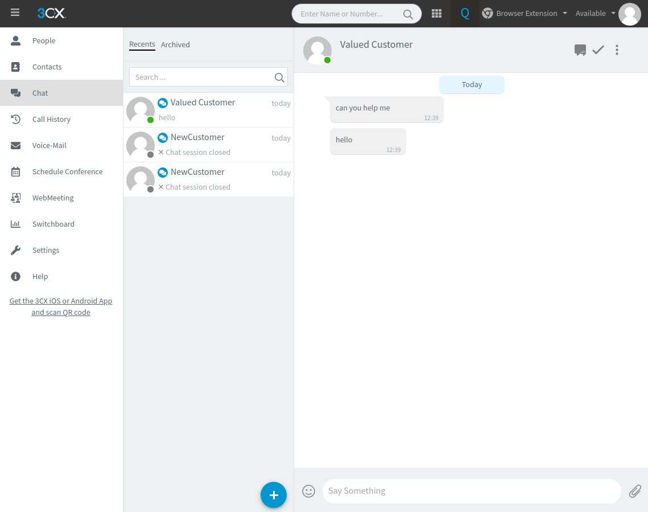The width and height of the screenshot is (648, 512).
Task: Open the three-dot chat options menu
Action: (617, 50)
